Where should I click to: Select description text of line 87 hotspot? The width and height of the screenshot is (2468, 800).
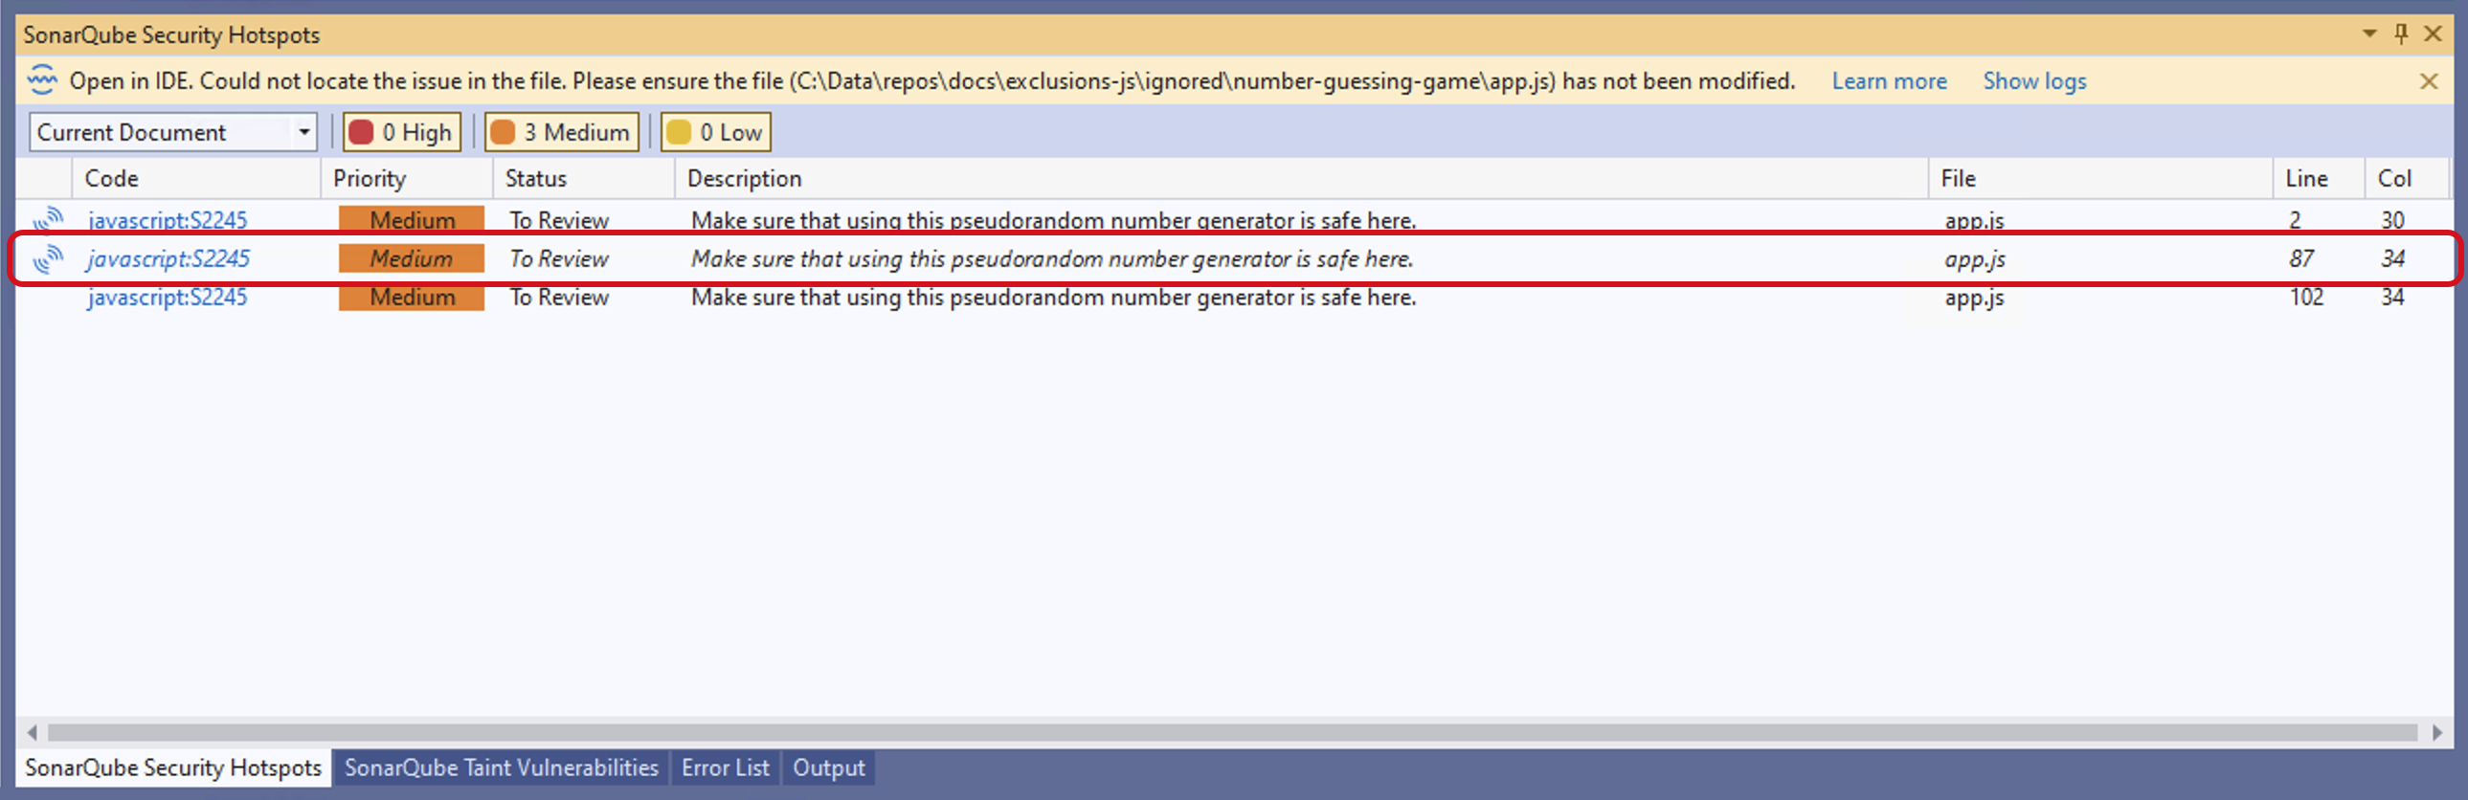click(x=1052, y=258)
